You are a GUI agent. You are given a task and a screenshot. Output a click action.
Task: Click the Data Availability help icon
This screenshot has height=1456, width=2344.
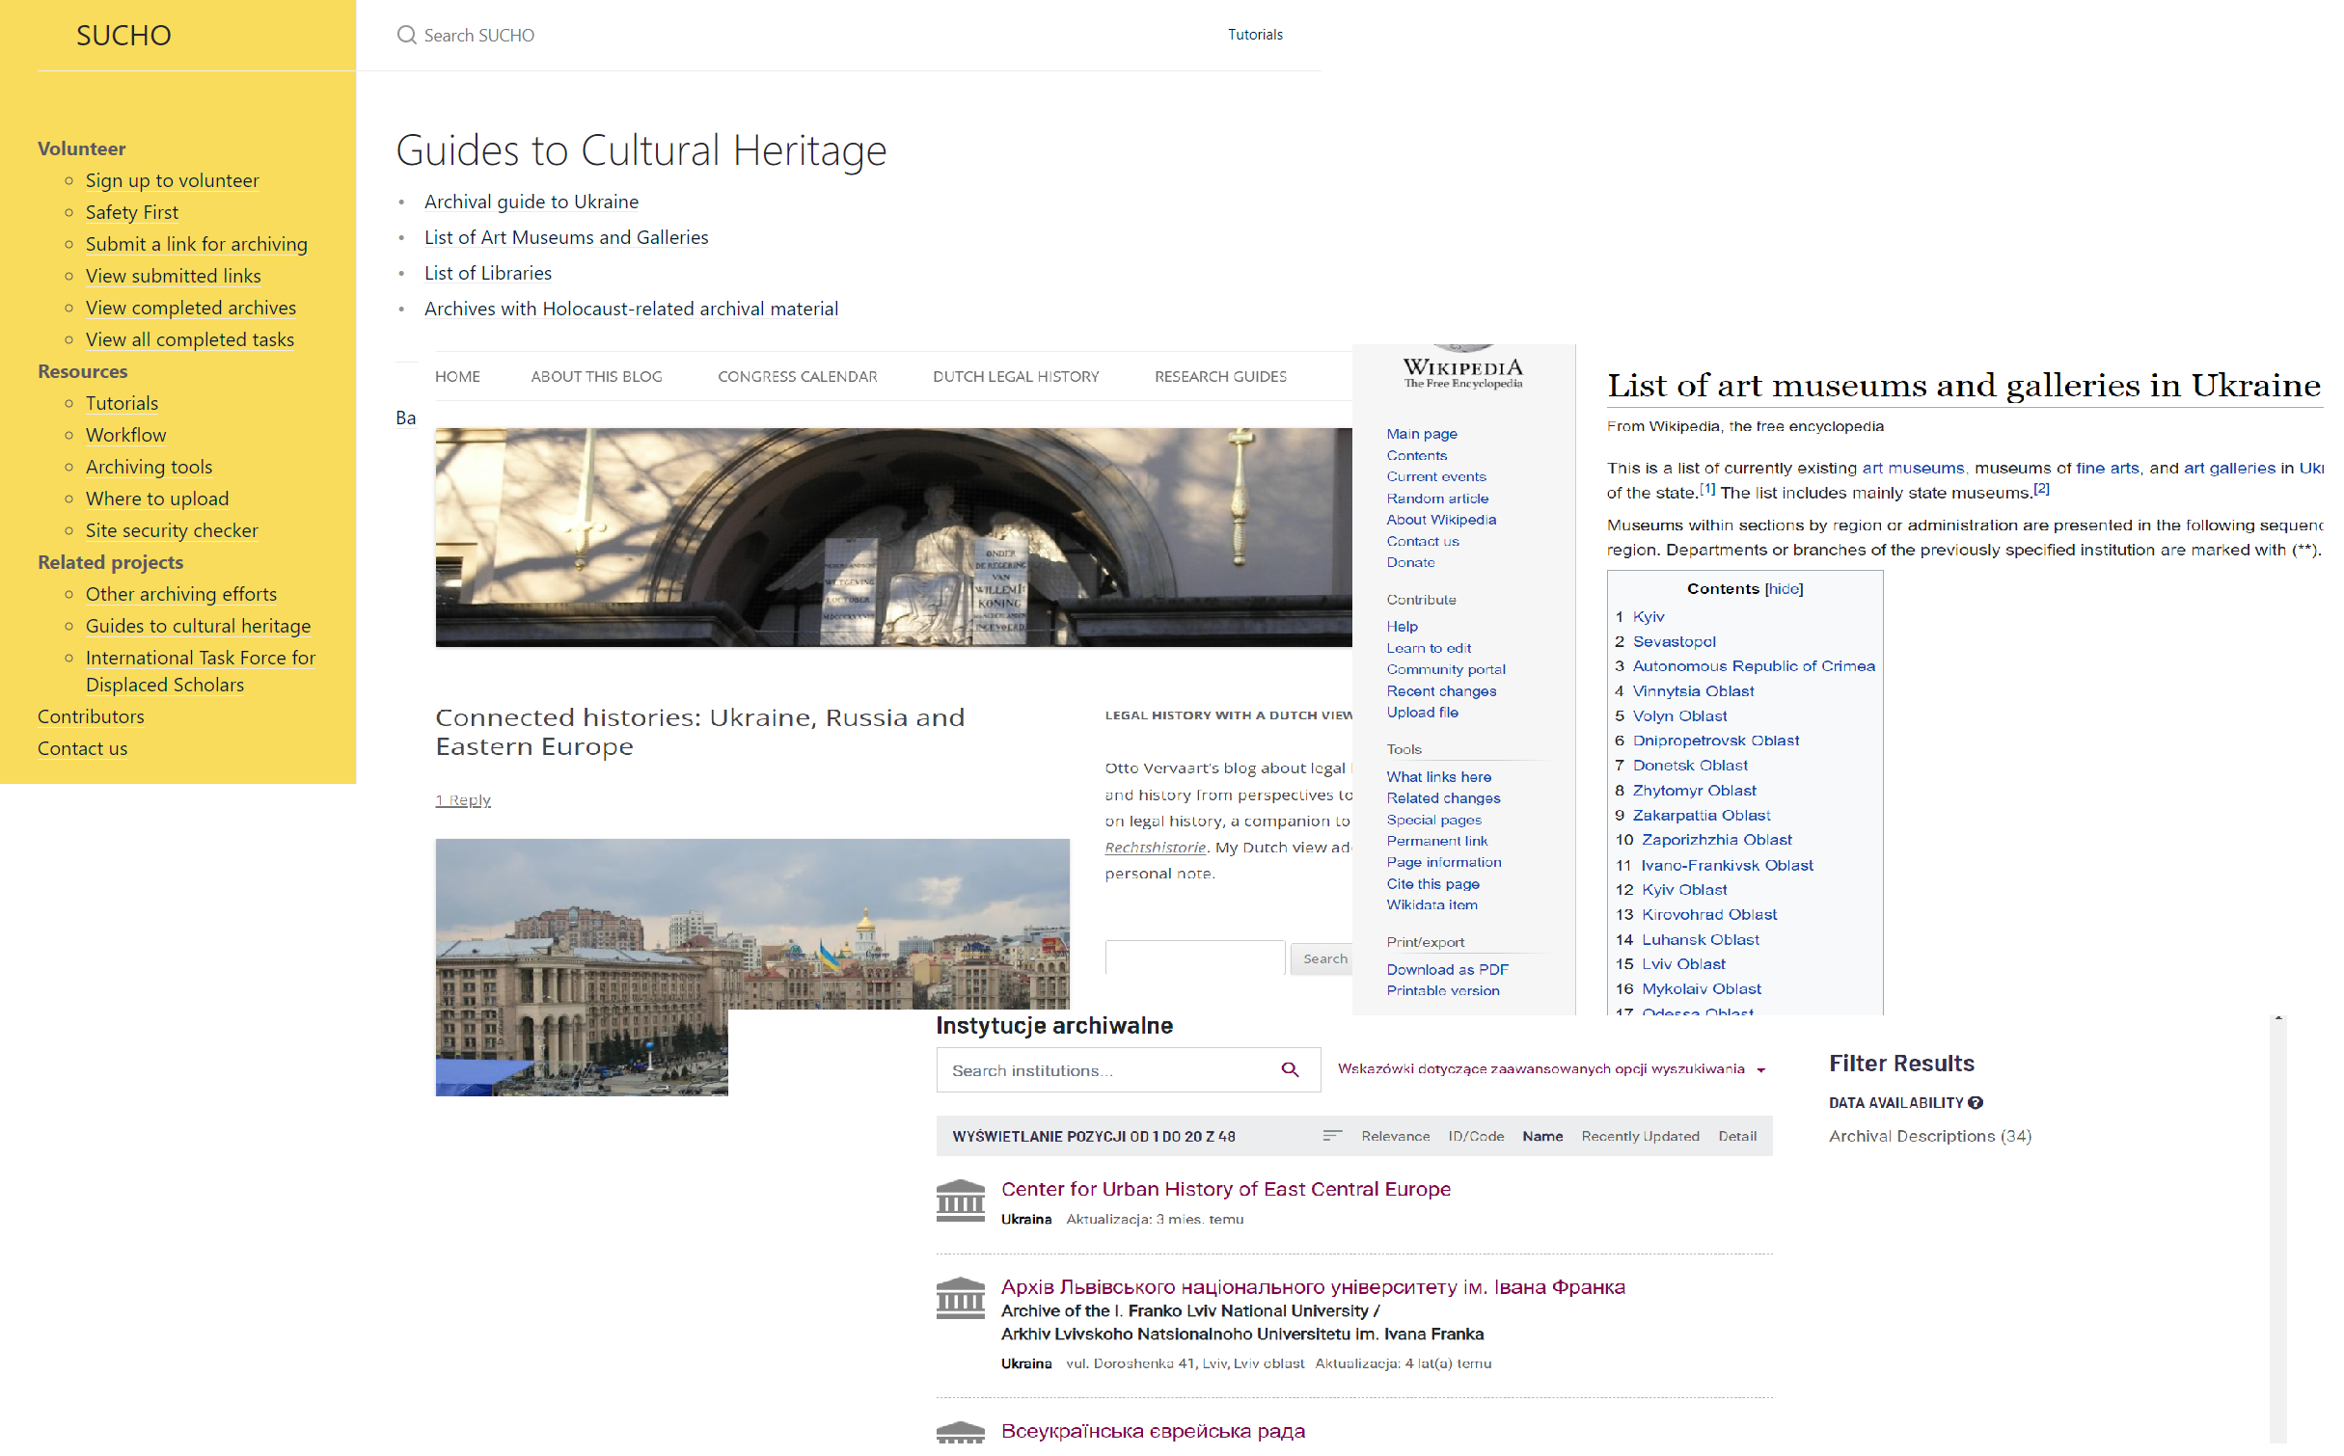[1976, 1102]
